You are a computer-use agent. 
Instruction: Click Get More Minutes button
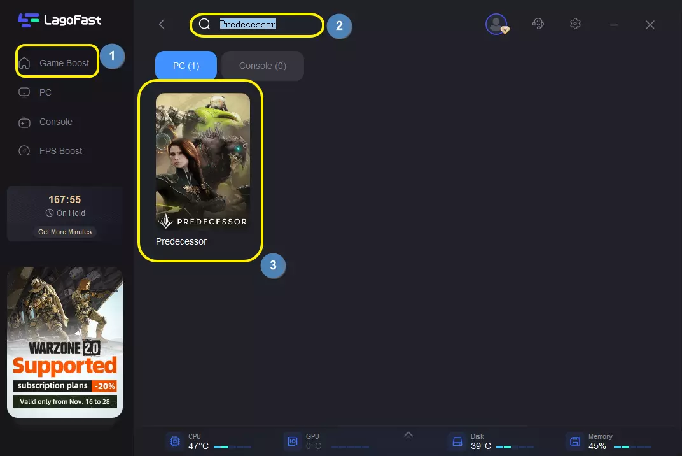[x=65, y=232]
